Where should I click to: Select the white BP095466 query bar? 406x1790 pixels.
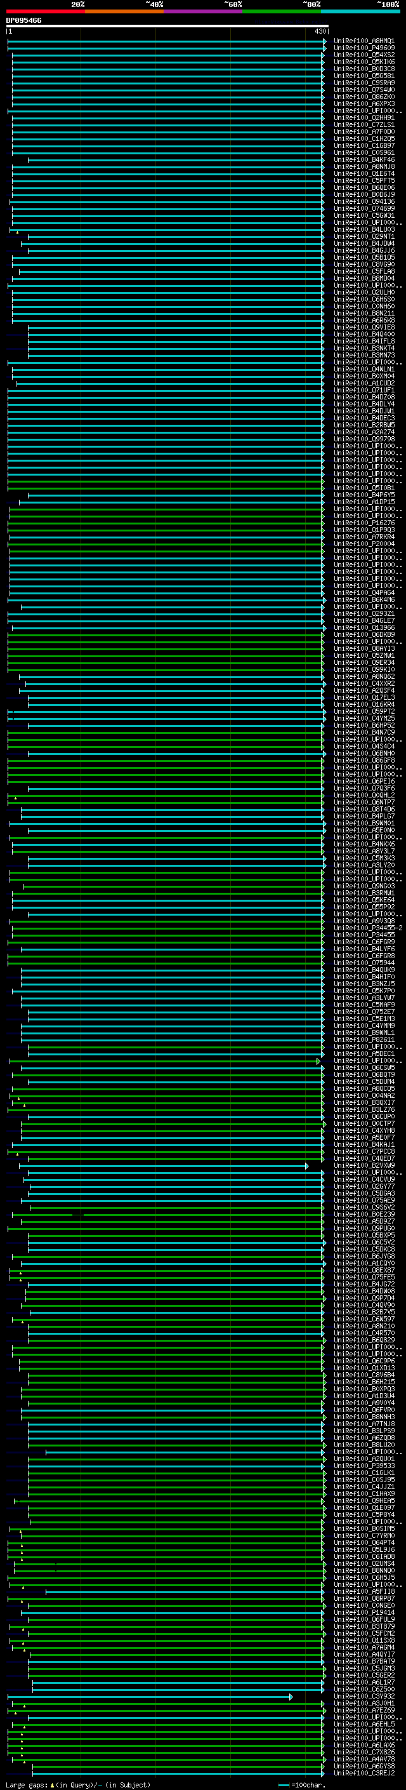167,25
